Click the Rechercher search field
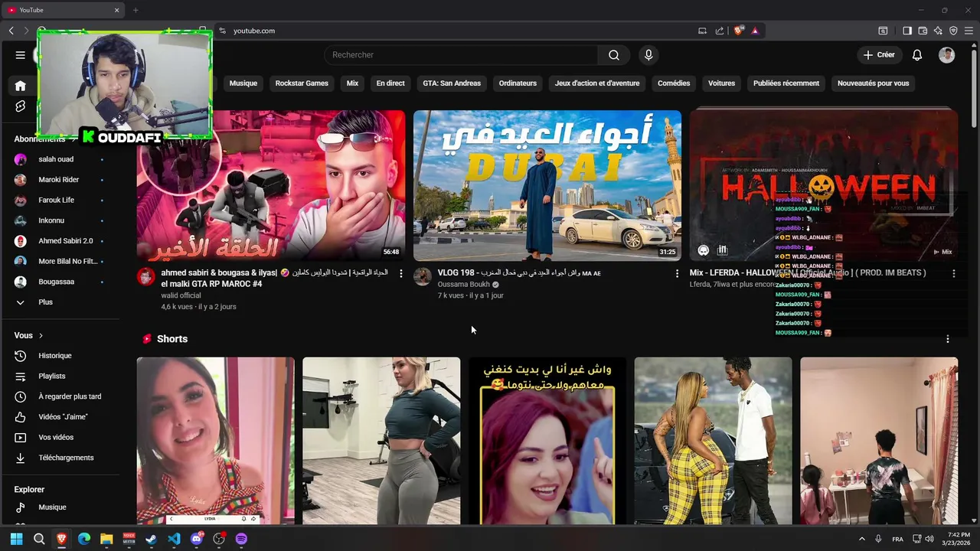Viewport: 980px width, 551px height. coord(462,55)
